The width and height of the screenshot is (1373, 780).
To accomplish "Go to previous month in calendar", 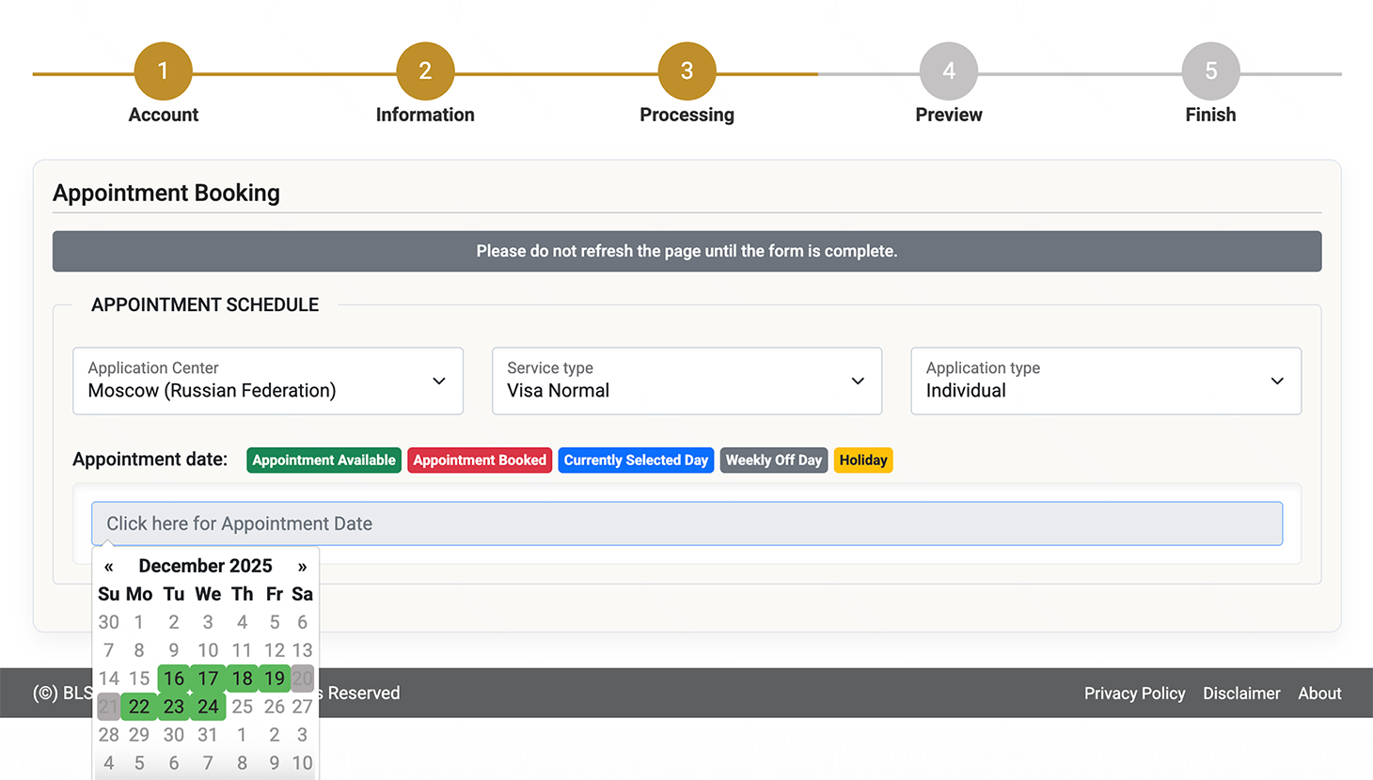I will coord(109,566).
